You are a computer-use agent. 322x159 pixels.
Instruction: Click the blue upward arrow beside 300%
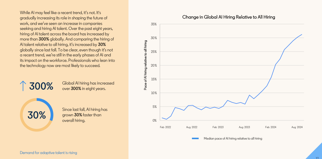tap(23, 86)
